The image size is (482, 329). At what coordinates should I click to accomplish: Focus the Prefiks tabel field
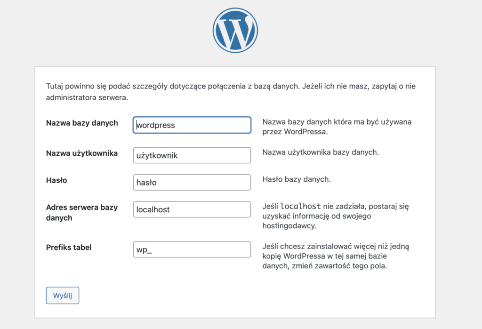pos(192,249)
